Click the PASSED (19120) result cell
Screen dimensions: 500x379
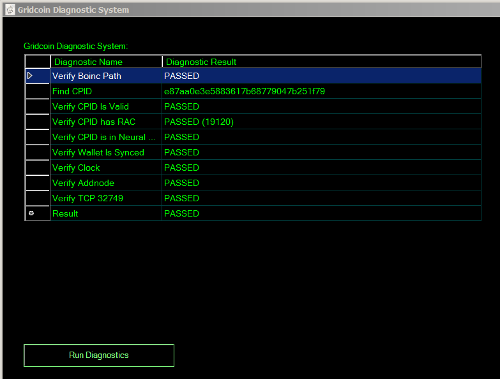click(321, 122)
